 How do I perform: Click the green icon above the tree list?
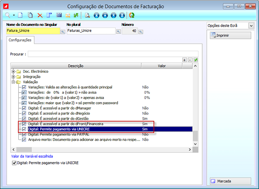tap(196, 60)
